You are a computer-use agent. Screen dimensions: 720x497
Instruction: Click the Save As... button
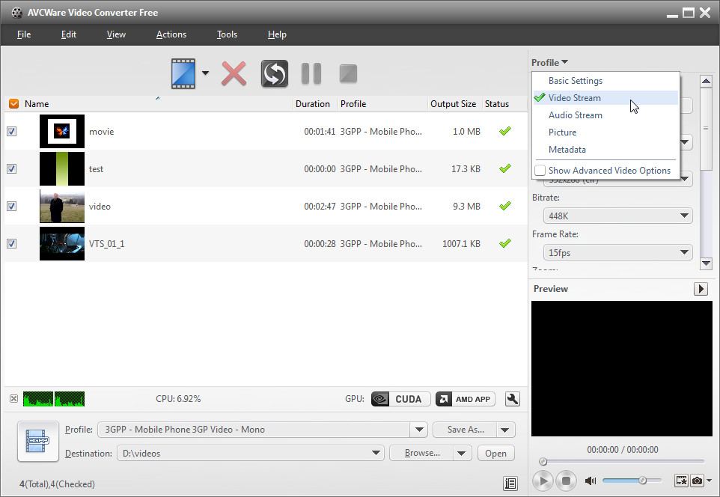pos(465,430)
